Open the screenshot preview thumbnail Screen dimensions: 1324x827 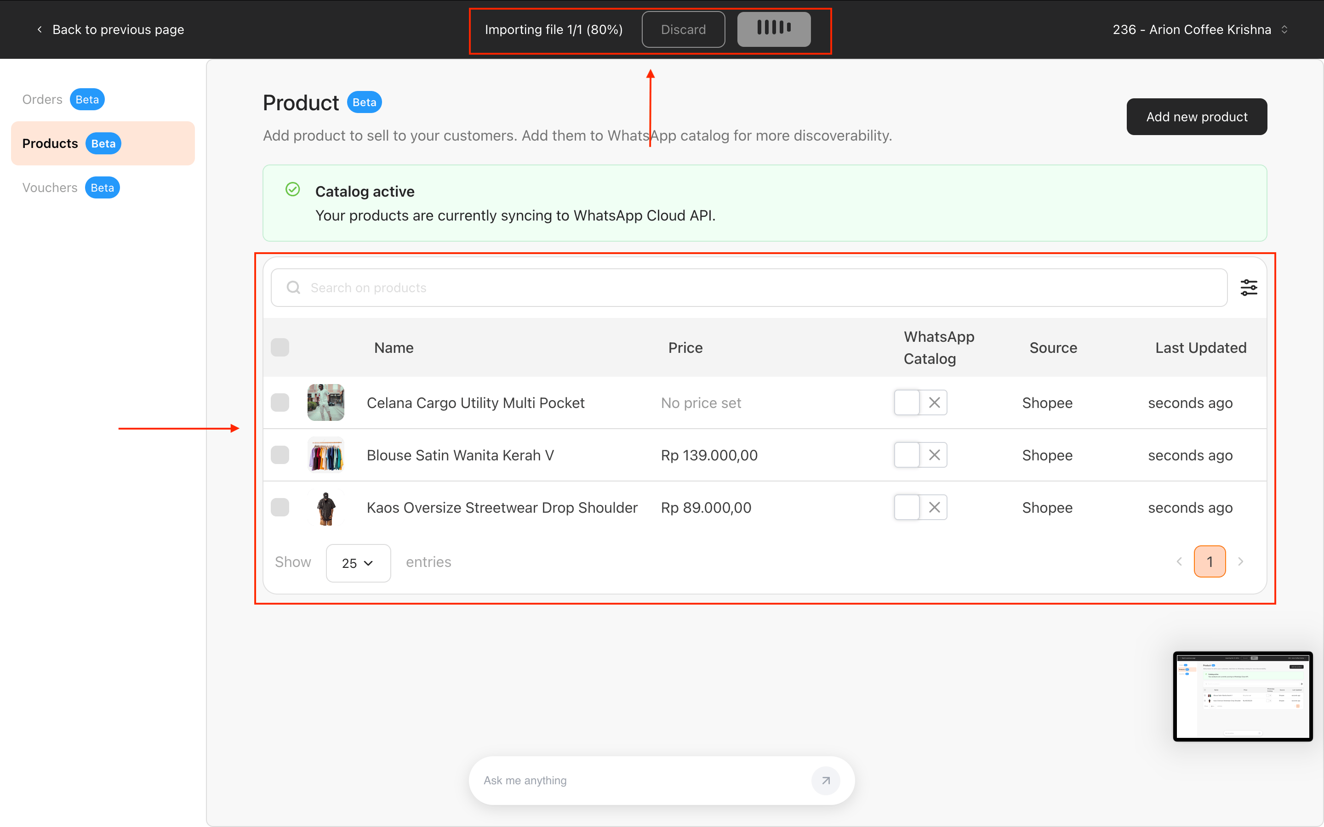pos(1243,696)
